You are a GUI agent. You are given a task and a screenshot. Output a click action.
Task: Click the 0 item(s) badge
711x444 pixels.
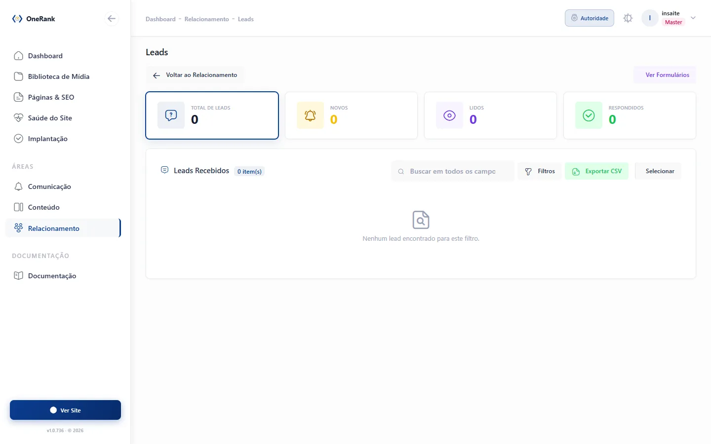(x=249, y=171)
